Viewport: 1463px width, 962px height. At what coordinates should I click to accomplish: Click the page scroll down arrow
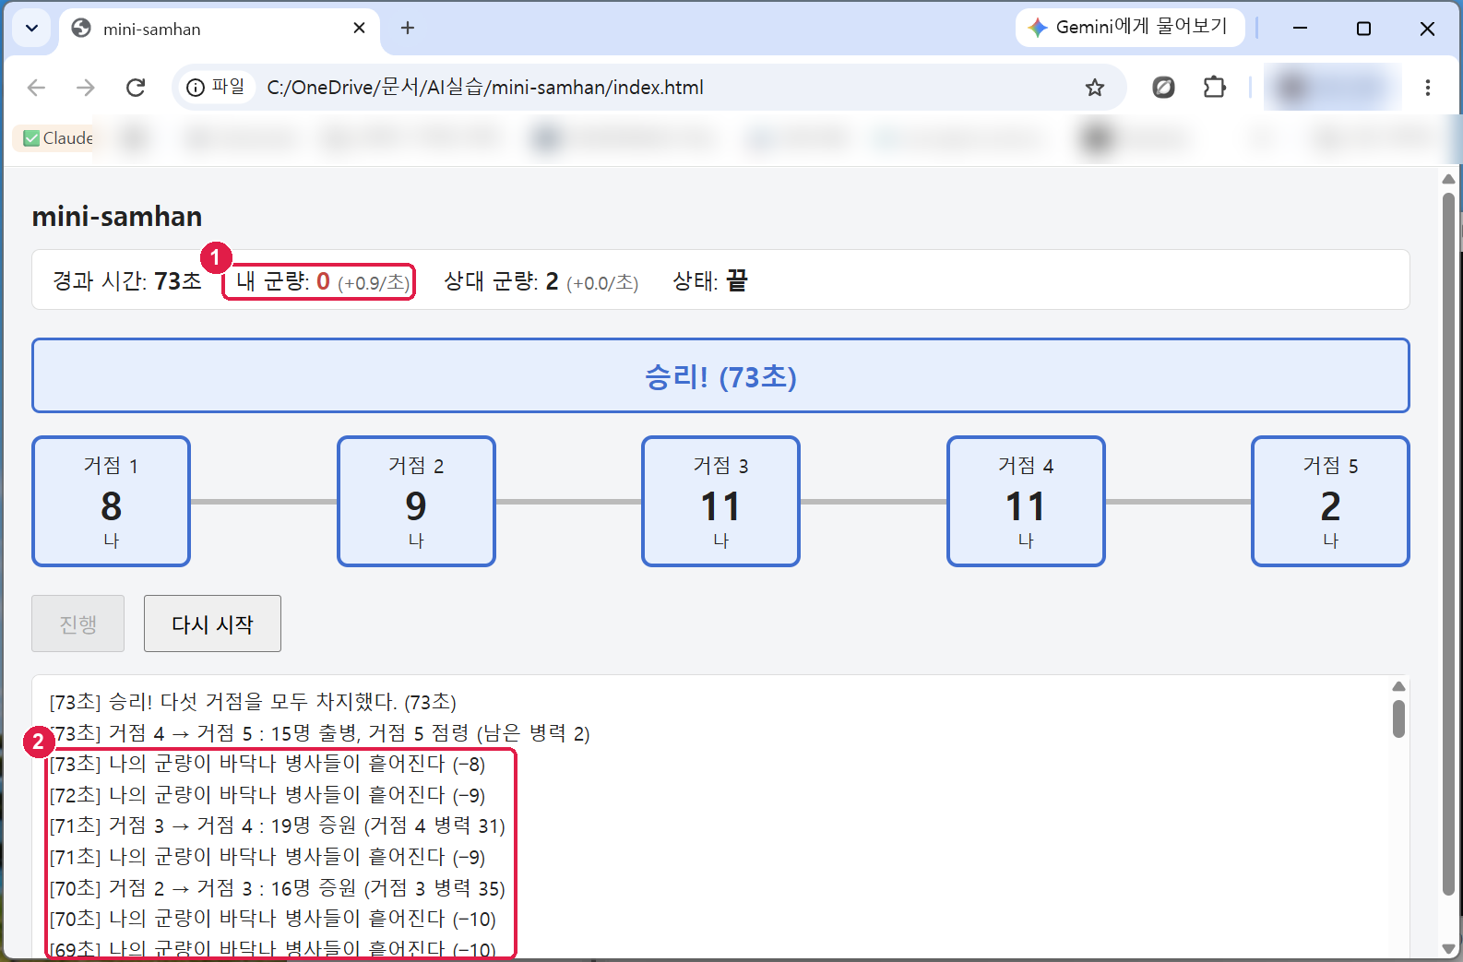[x=1448, y=949]
